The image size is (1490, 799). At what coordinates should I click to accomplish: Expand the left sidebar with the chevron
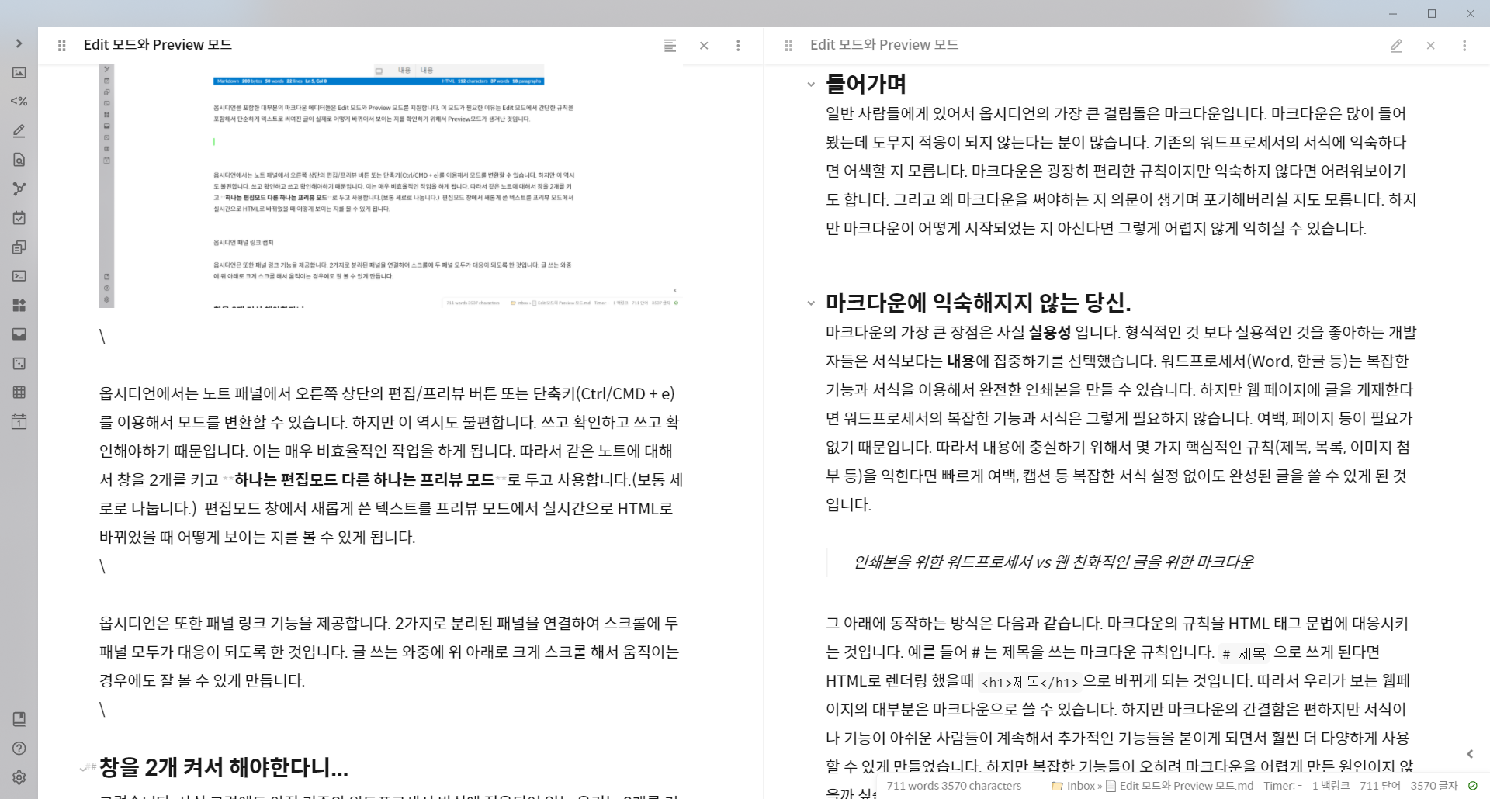[19, 43]
